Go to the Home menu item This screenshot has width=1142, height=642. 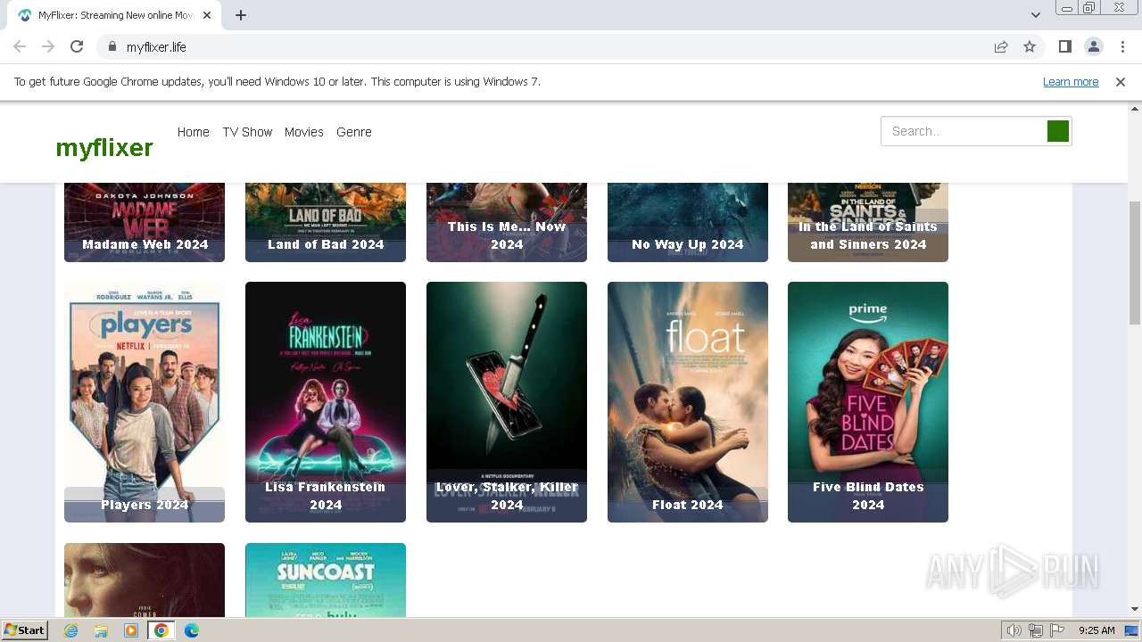[x=194, y=132]
